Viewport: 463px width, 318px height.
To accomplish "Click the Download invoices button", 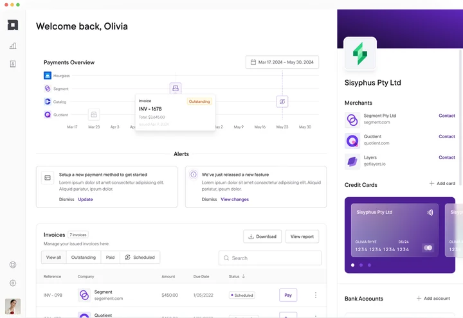I will tap(262, 236).
